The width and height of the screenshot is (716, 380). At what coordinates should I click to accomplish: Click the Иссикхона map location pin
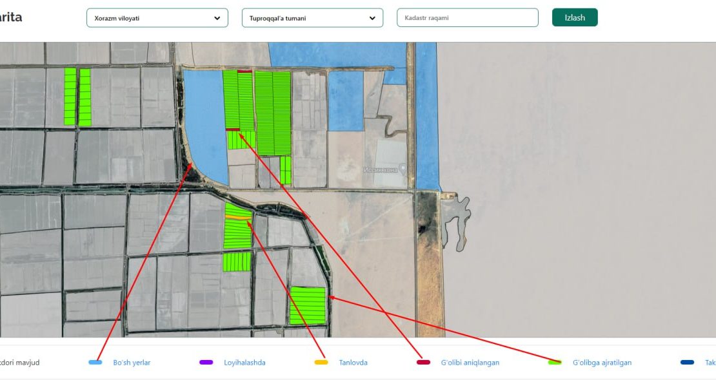(x=403, y=169)
